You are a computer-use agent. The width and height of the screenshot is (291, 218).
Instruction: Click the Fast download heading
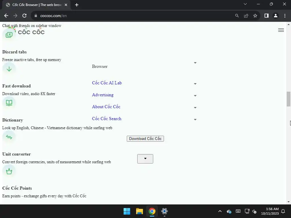click(16, 86)
